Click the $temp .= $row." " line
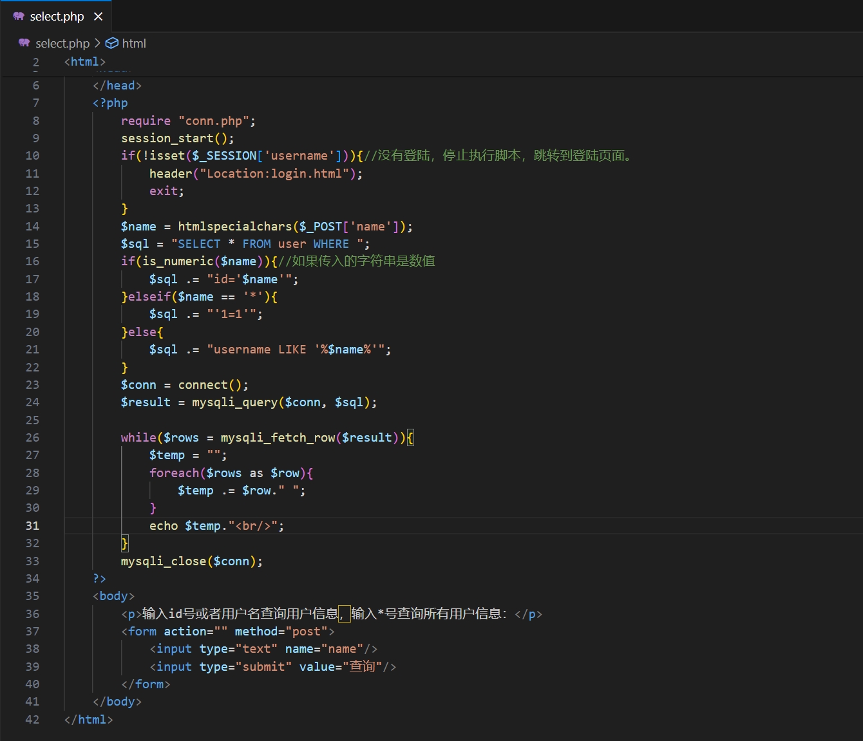Image resolution: width=863 pixels, height=741 pixels. click(x=242, y=491)
